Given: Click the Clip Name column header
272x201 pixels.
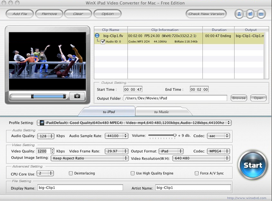Looking at the screenshot, I should tap(111, 30).
